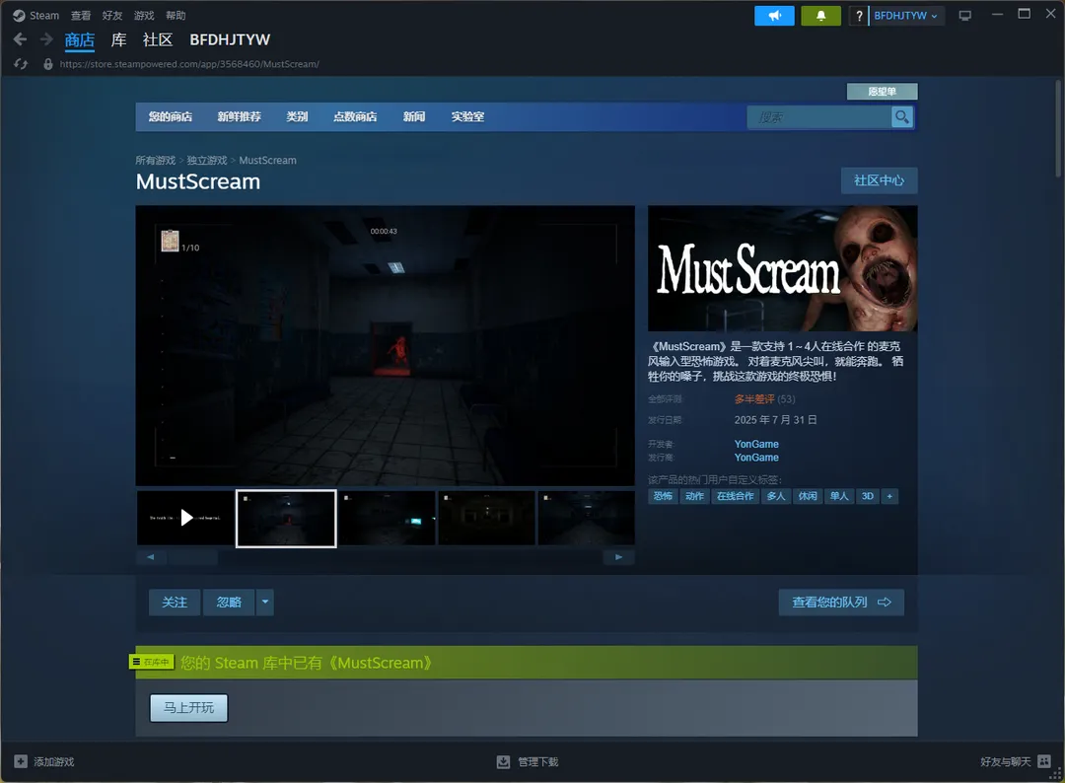Click the page reload icon

pyautogui.click(x=21, y=64)
